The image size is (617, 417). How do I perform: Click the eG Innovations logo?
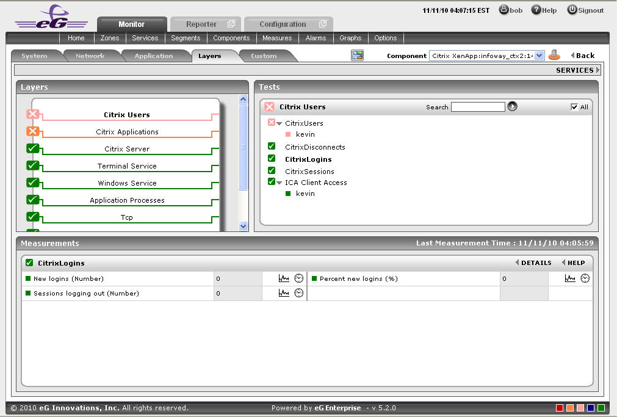click(x=51, y=17)
